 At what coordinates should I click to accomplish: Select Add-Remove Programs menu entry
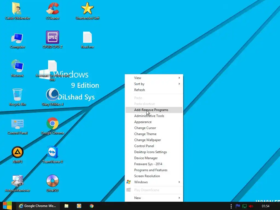click(x=154, y=110)
